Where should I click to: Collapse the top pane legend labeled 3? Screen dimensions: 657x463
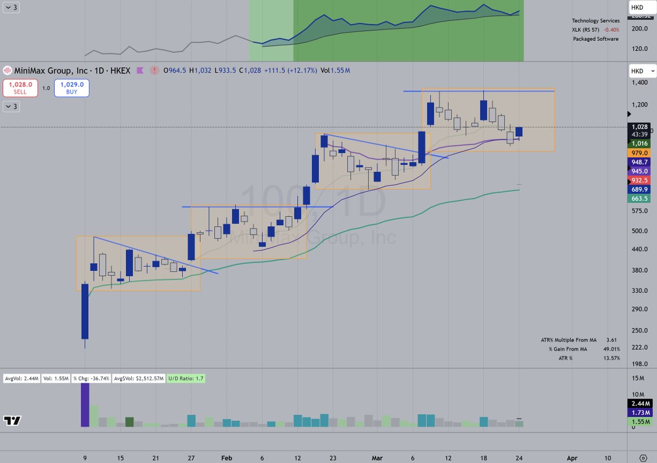pyautogui.click(x=11, y=8)
